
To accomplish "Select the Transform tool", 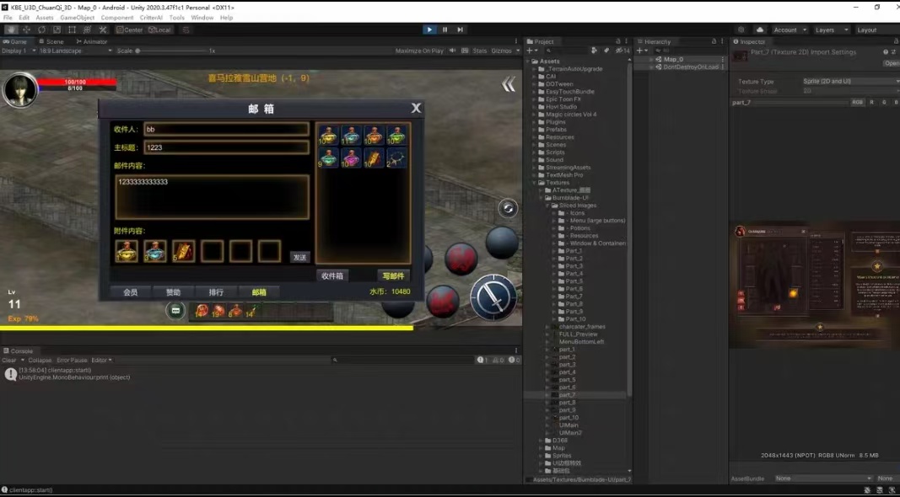I will pos(87,29).
